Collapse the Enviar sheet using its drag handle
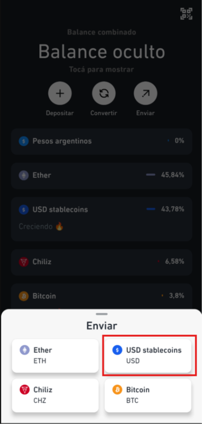The image size is (202, 424). (x=102, y=314)
